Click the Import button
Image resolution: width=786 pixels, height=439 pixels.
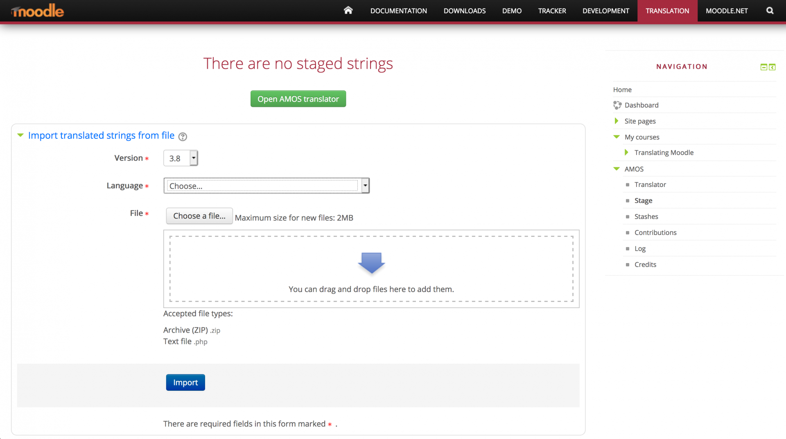[185, 383]
